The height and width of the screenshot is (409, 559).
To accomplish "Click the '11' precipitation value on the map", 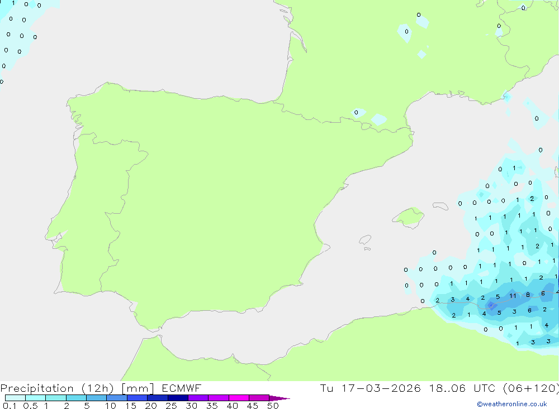I will [513, 296].
